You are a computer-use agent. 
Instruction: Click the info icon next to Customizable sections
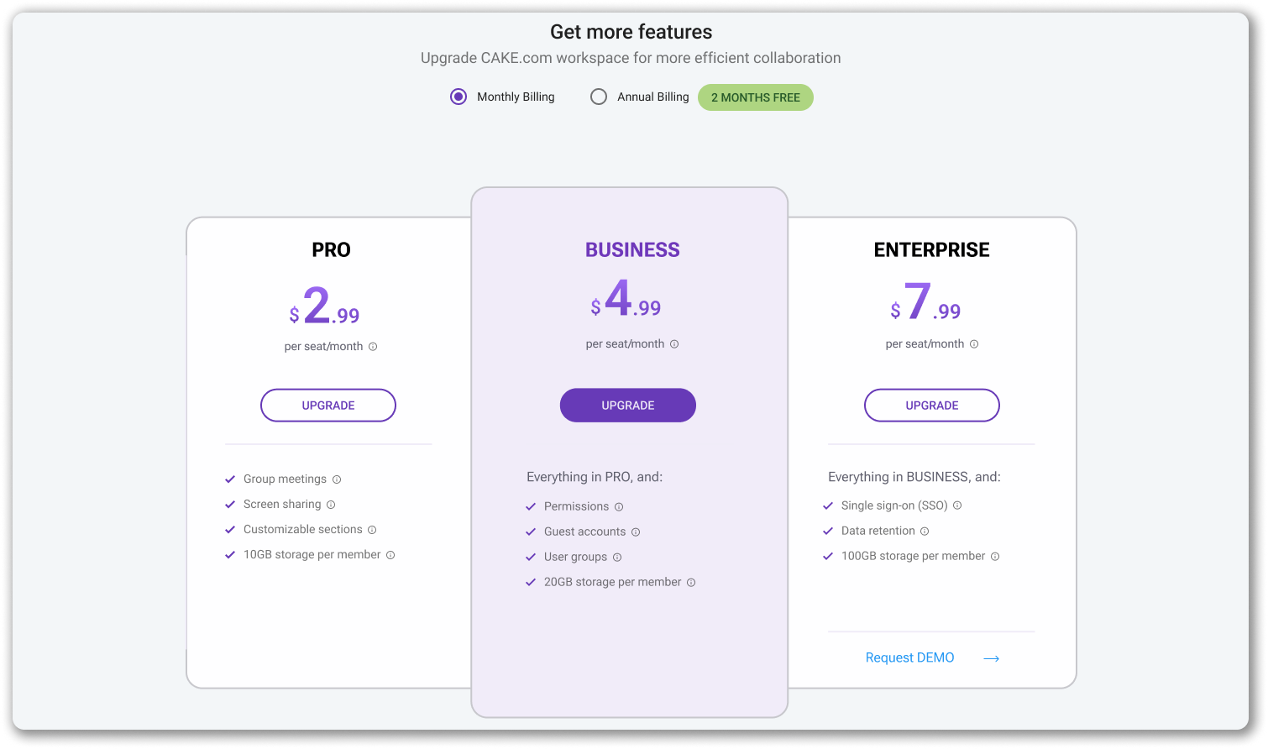point(372,529)
